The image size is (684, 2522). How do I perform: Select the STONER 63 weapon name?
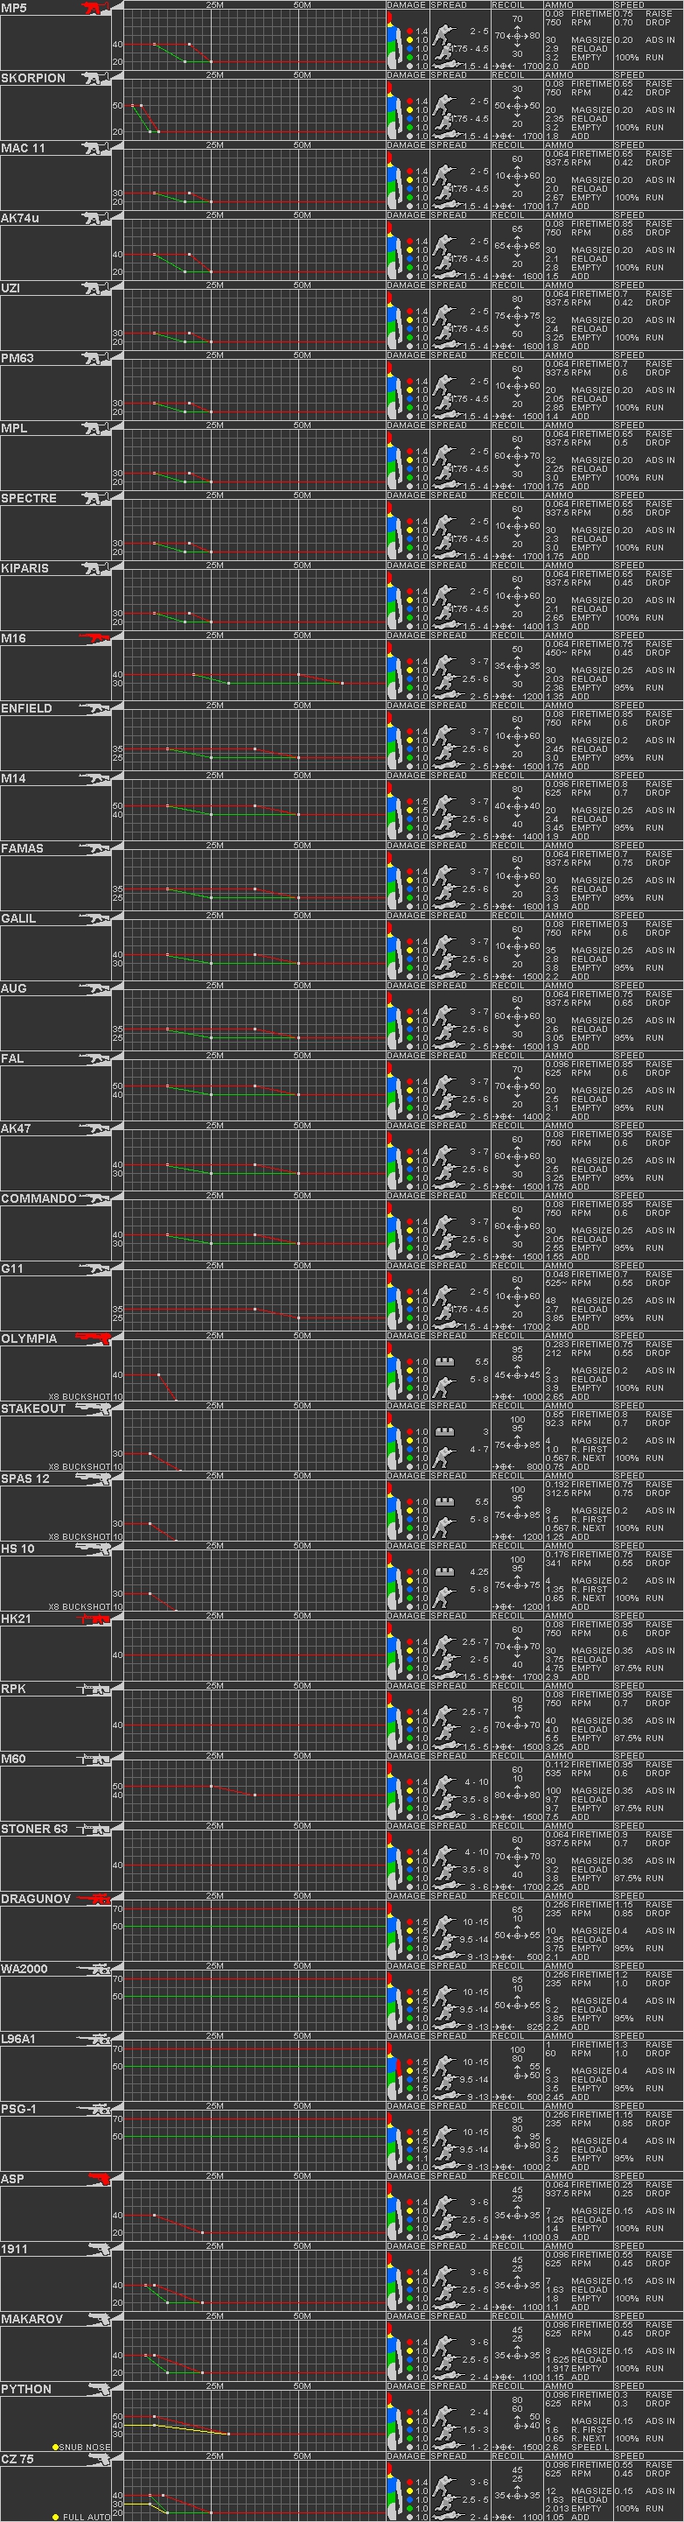(34, 1829)
